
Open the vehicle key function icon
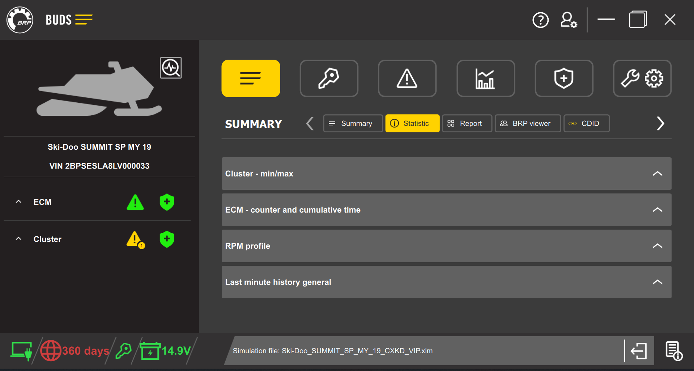click(329, 78)
